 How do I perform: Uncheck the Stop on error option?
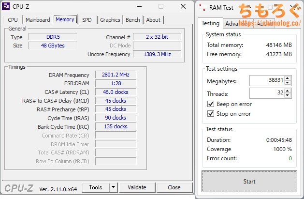coord(210,114)
